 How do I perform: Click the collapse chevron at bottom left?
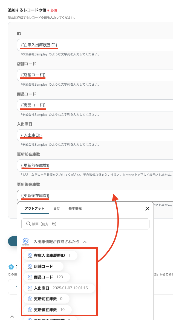[12, 316]
